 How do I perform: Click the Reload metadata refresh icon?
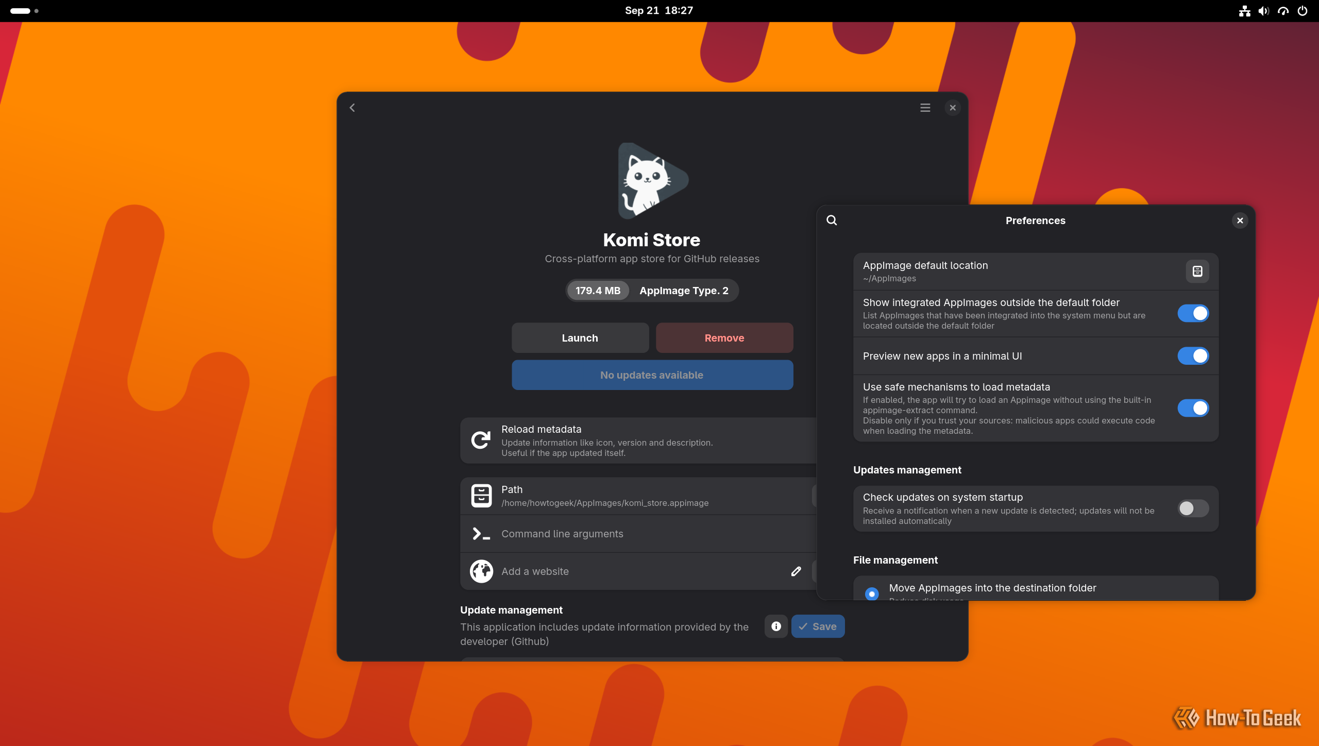tap(481, 440)
